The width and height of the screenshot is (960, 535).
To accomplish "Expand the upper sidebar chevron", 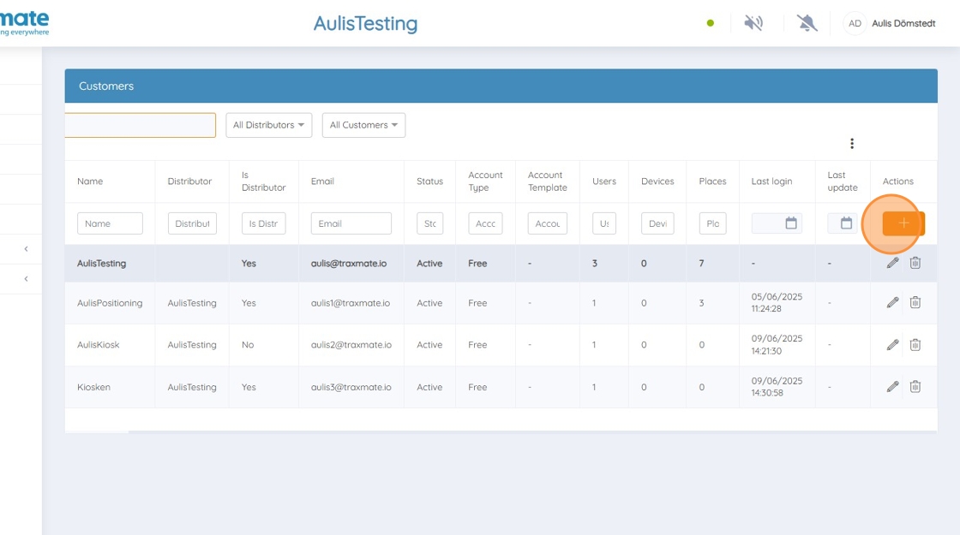I will (x=26, y=249).
